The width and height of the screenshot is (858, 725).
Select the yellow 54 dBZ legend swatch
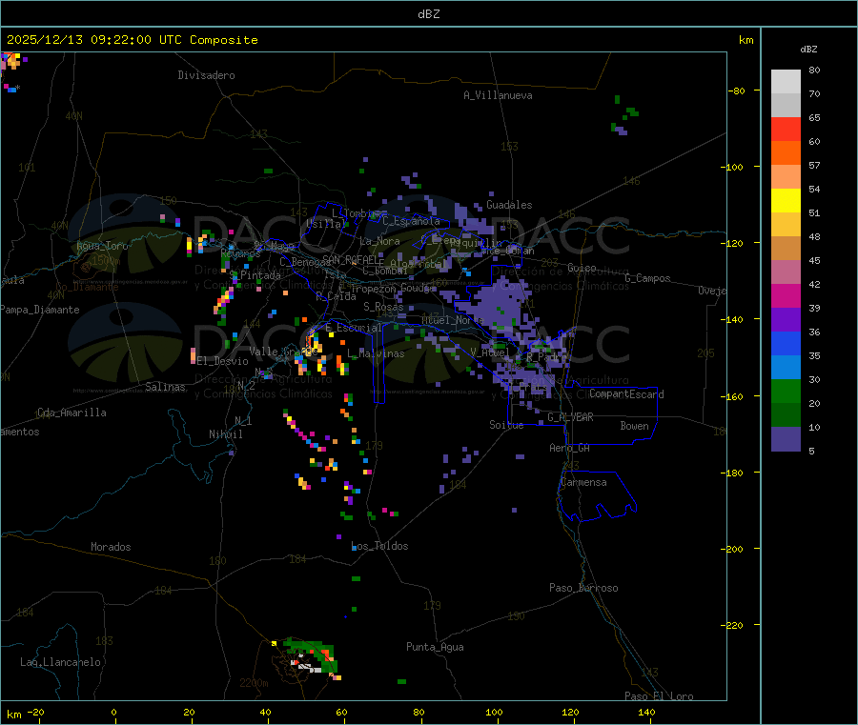coord(786,201)
